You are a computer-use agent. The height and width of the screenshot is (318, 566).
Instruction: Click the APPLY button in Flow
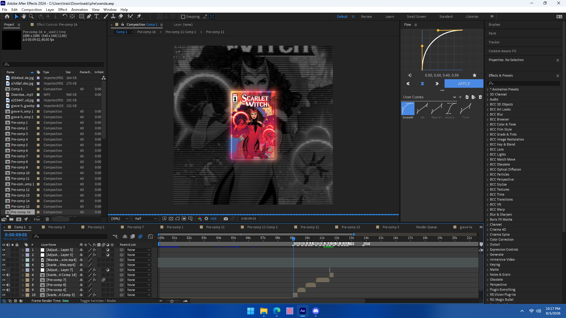(464, 84)
